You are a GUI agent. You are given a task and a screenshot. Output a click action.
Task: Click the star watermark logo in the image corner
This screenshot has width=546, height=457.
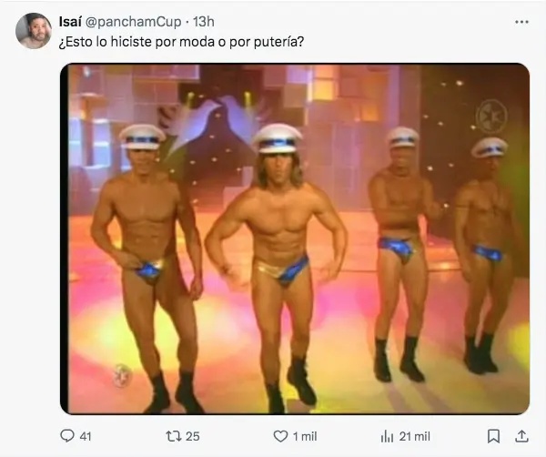pos(491,116)
